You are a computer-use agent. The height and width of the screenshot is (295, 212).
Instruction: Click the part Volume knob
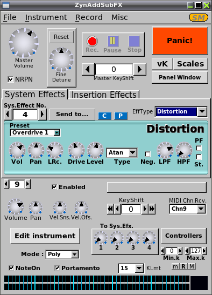pos(16,206)
